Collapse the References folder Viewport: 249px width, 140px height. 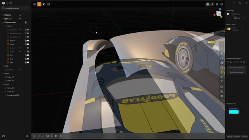point(3,23)
